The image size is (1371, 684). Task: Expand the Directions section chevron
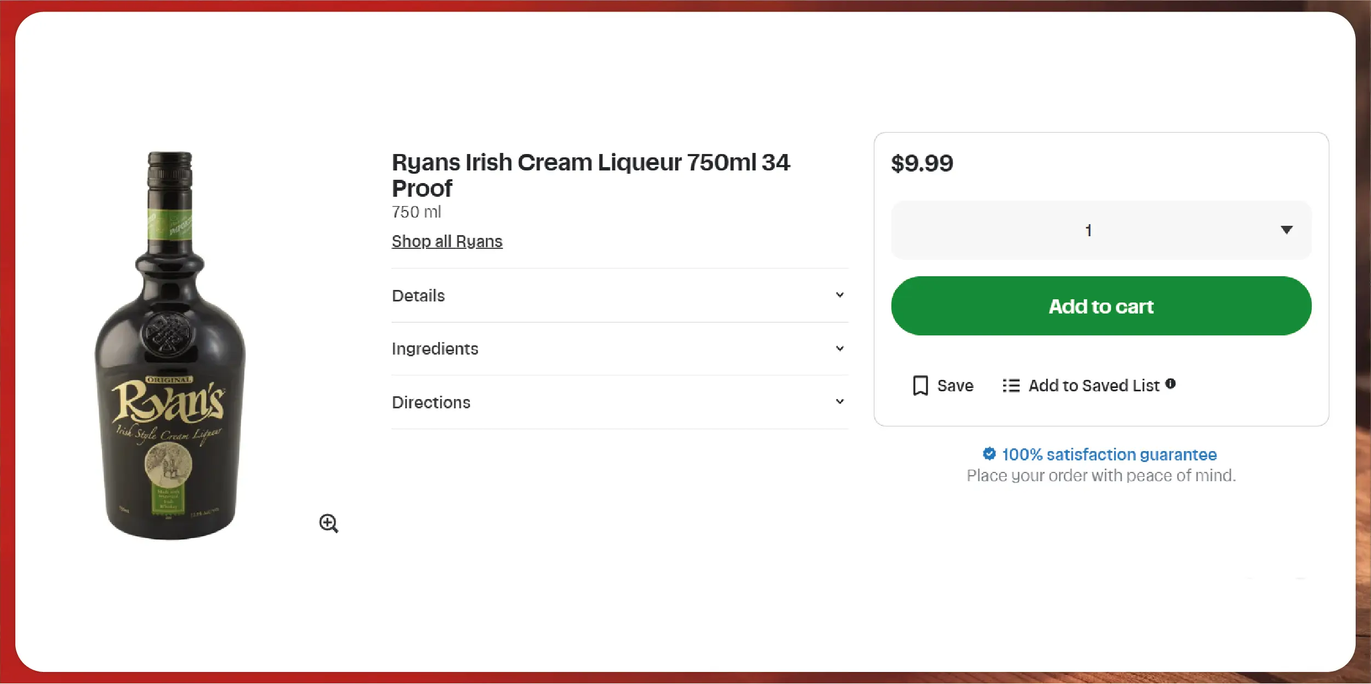coord(839,402)
